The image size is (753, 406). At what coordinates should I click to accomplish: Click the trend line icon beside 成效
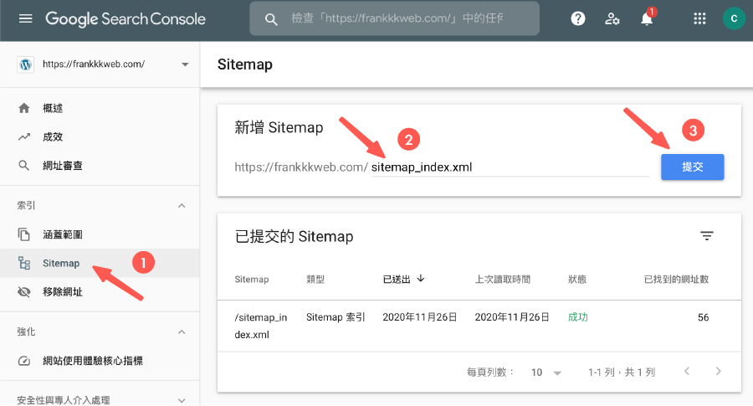[24, 137]
